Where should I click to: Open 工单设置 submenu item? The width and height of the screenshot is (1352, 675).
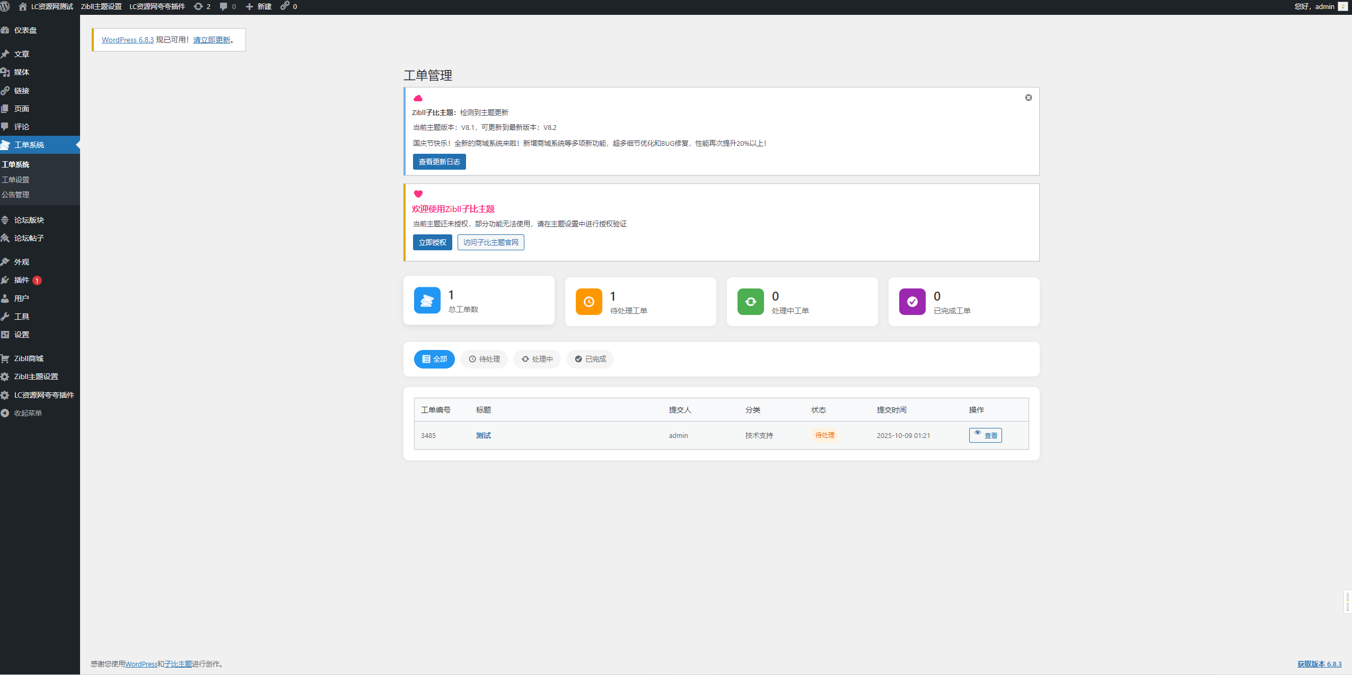pos(15,180)
